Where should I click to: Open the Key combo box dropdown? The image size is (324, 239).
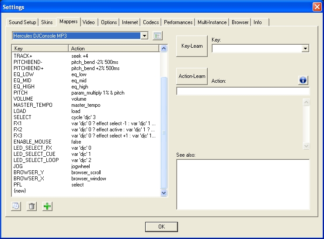point(305,49)
